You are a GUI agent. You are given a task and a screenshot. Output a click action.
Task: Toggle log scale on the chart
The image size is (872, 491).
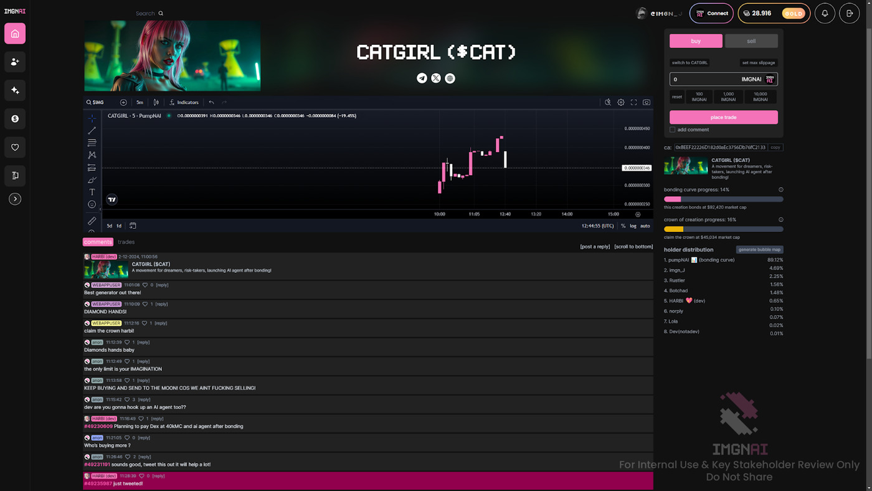[633, 226]
